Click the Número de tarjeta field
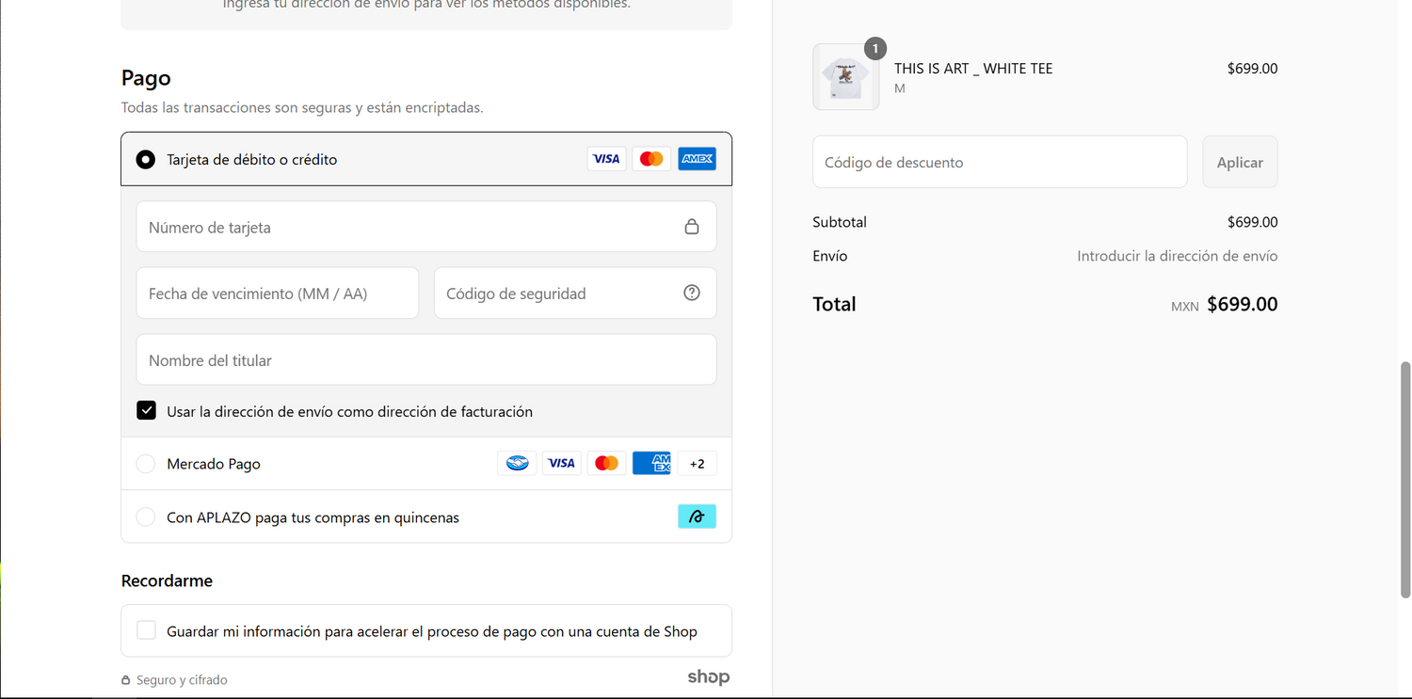 (x=409, y=227)
